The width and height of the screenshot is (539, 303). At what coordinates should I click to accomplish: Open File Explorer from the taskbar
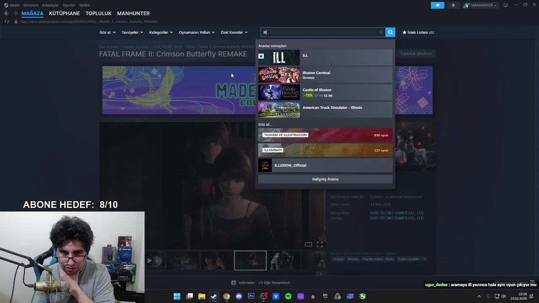pyautogui.click(x=202, y=296)
